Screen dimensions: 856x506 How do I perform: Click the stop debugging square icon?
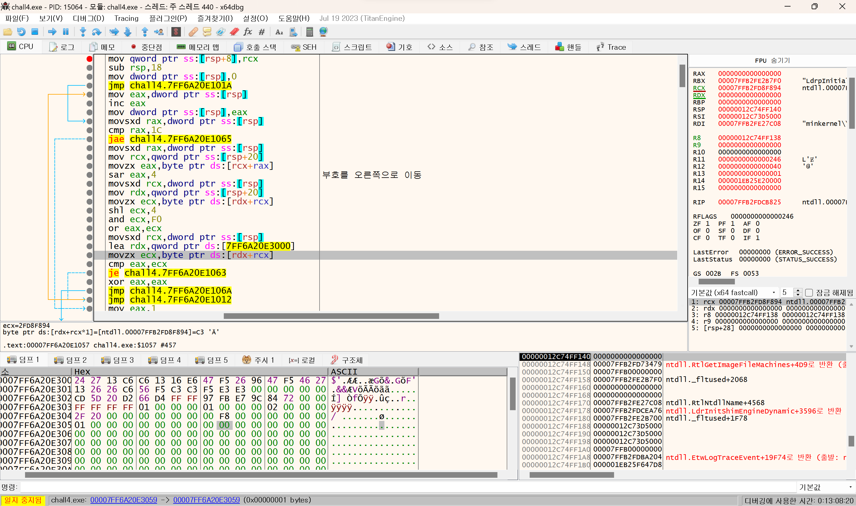[35, 32]
